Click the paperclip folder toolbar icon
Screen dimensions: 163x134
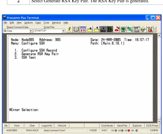tap(130, 29)
